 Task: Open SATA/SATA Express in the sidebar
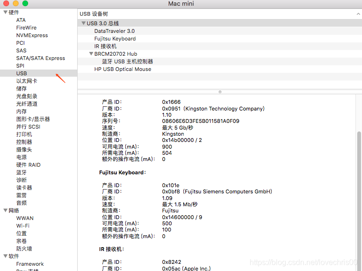point(40,58)
